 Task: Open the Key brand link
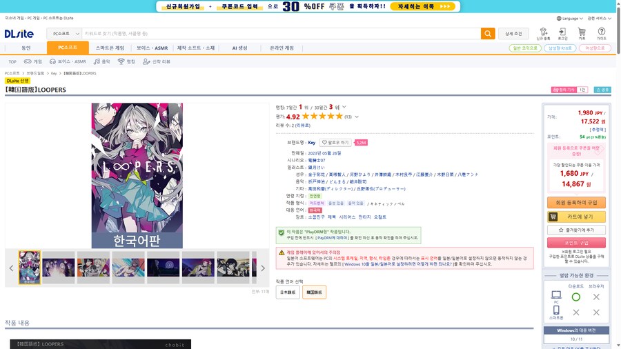point(312,143)
